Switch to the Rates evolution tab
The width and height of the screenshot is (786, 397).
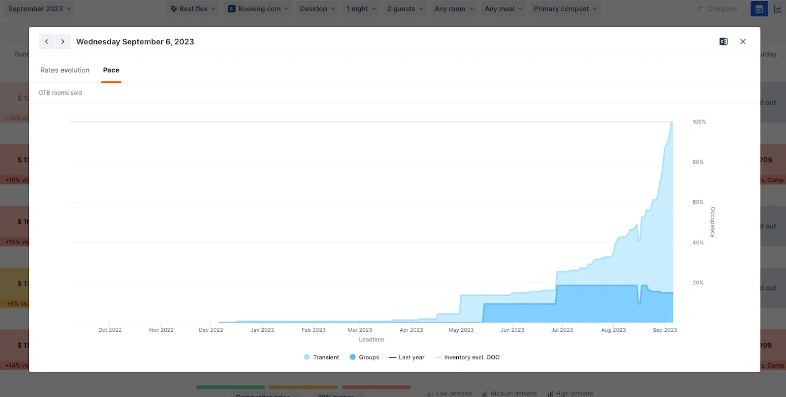(64, 70)
